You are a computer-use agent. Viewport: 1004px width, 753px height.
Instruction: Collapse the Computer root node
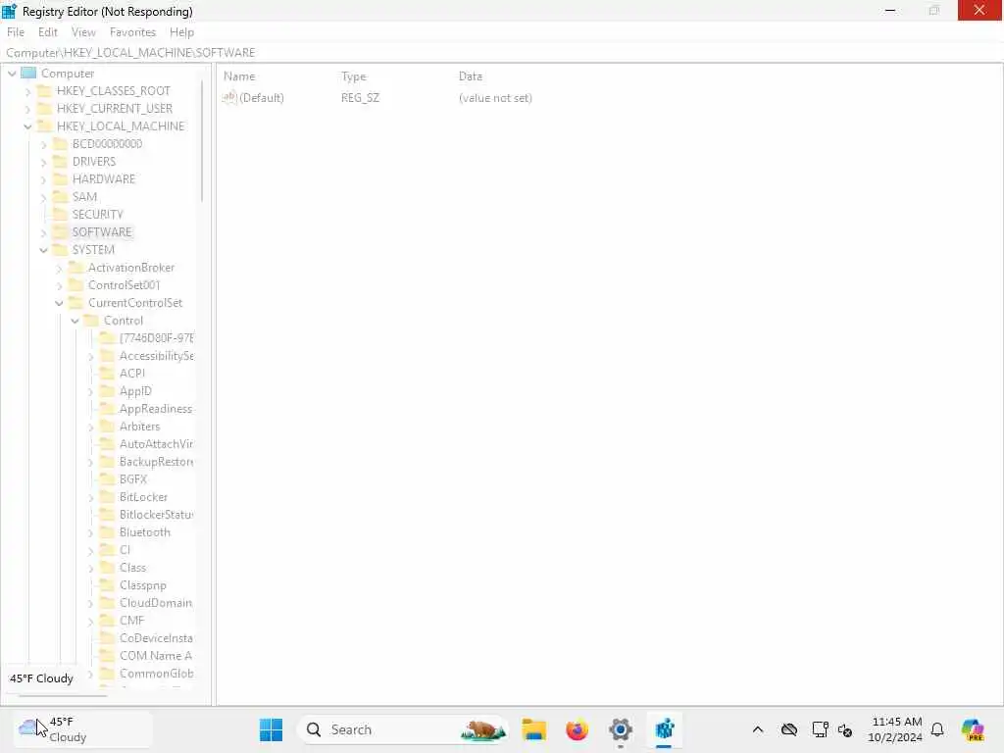(x=12, y=74)
